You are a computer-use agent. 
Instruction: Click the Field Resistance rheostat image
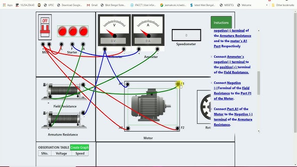pos(64,91)
